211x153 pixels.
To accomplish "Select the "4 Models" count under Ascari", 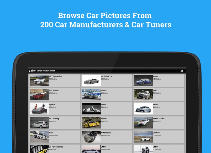I will coord(104,121).
